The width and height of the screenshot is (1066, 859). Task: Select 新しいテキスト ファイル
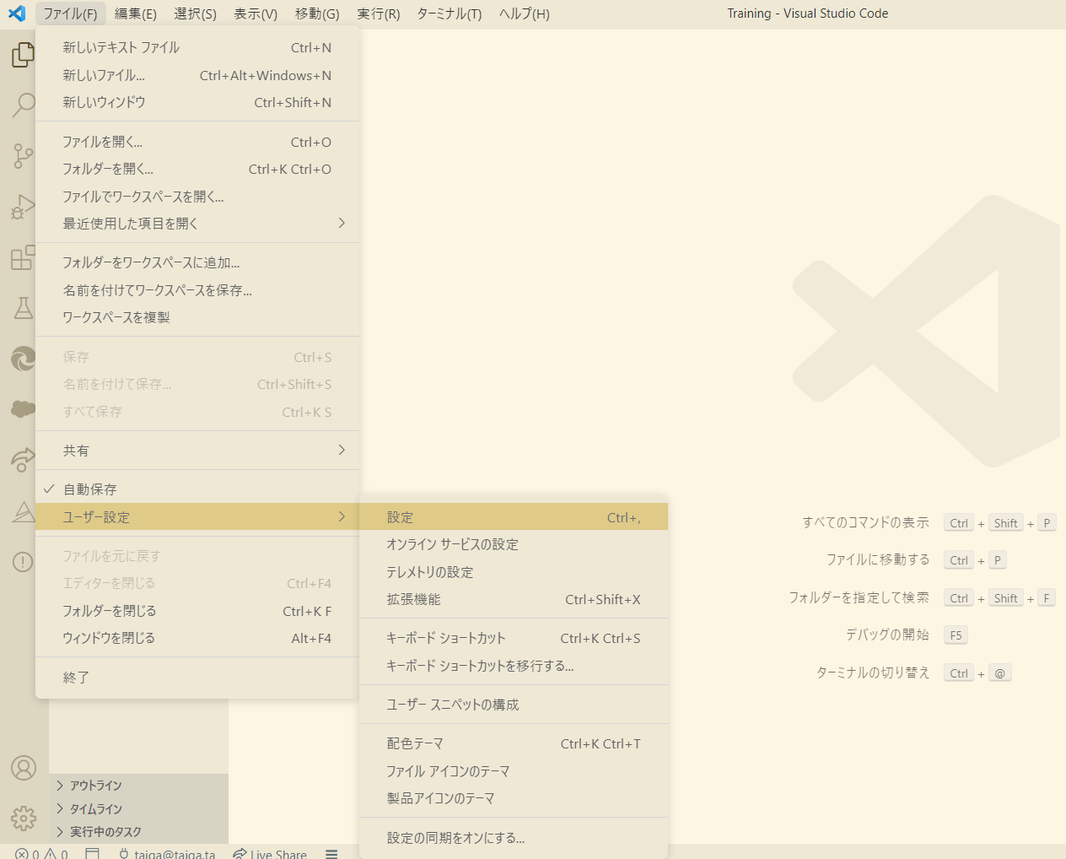(x=197, y=48)
